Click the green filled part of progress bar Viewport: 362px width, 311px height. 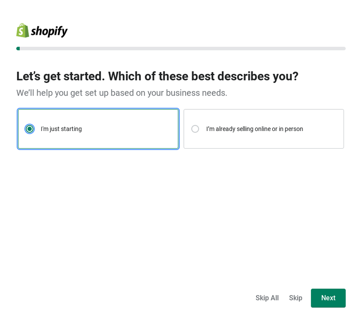coord(18,49)
